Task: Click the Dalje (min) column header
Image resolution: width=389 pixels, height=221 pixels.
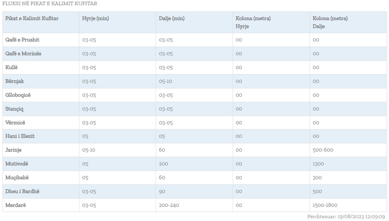Action: point(171,19)
